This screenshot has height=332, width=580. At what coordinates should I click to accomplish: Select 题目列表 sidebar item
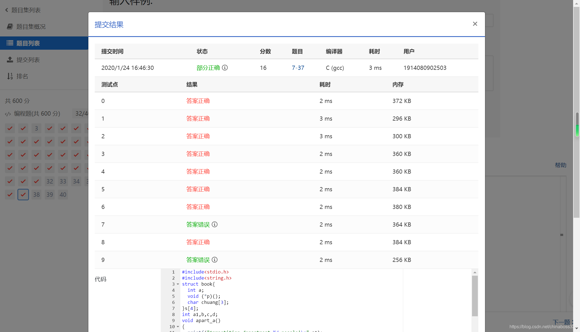tap(44, 43)
